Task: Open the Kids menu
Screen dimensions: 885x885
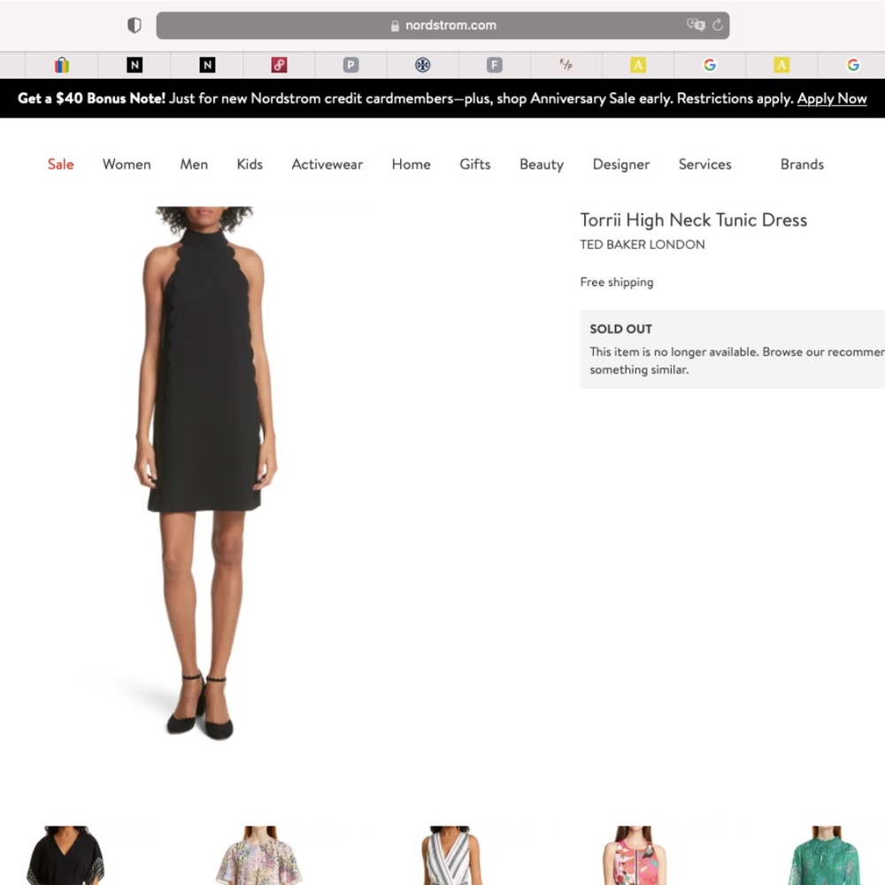Action: [x=250, y=165]
